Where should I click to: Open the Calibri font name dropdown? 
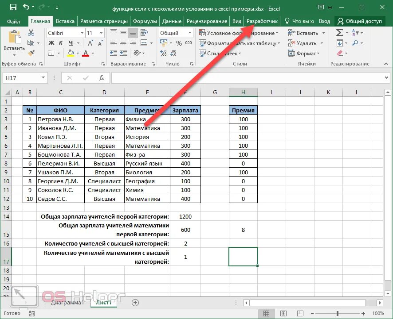82,33
